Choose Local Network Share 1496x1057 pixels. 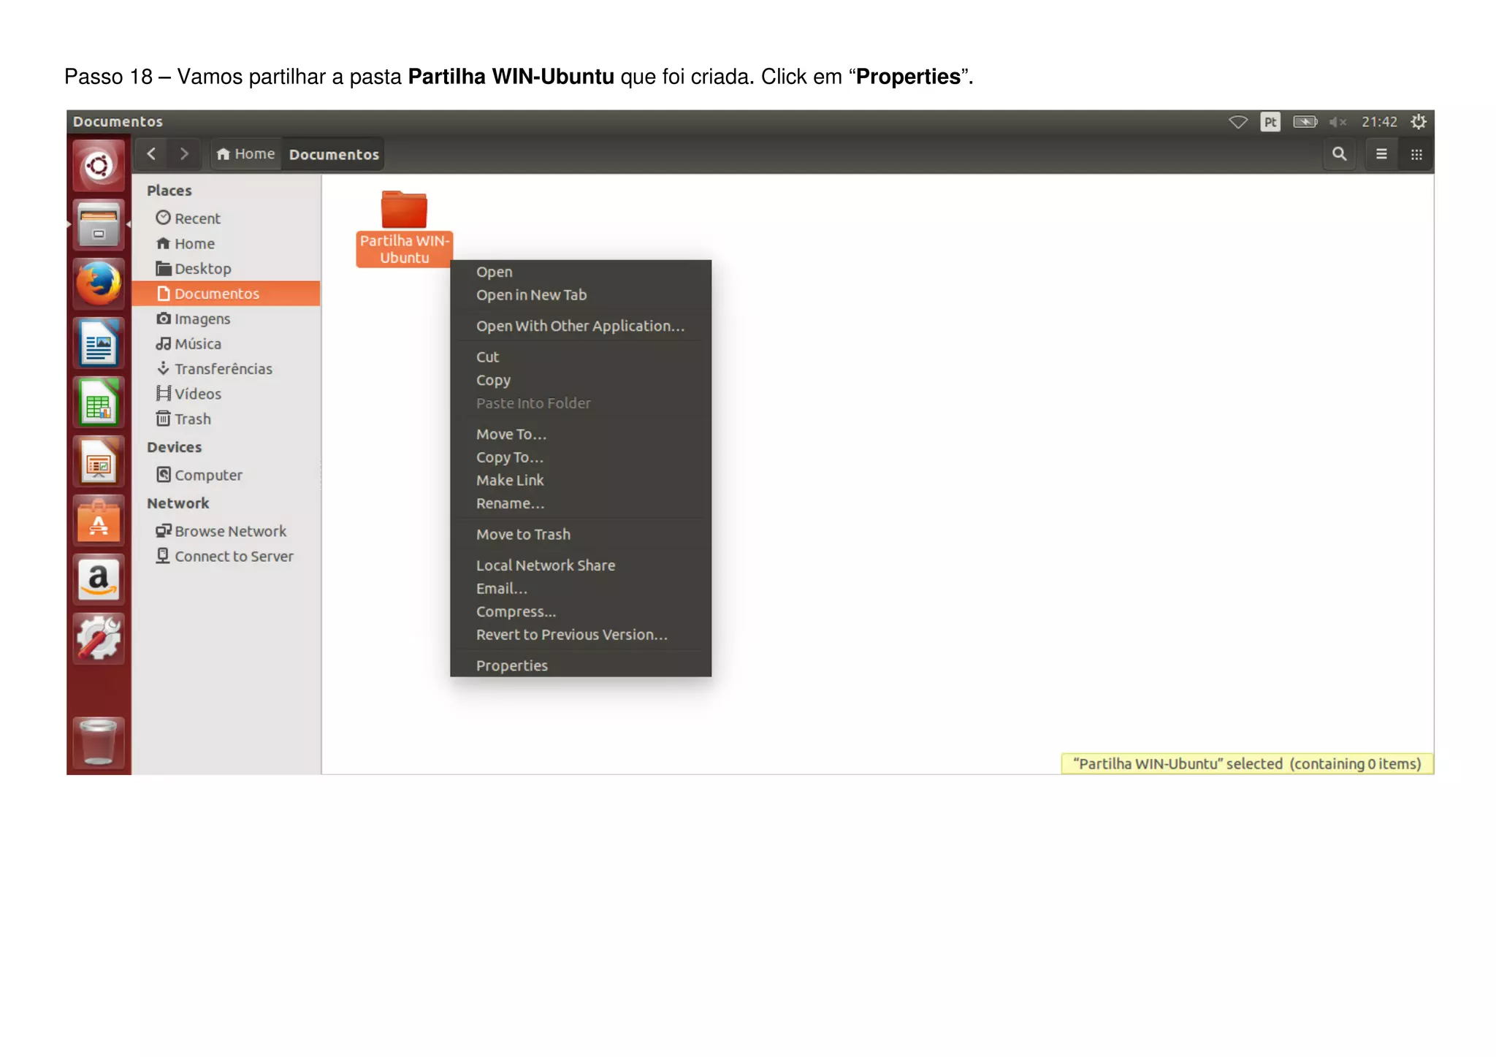[581, 565]
